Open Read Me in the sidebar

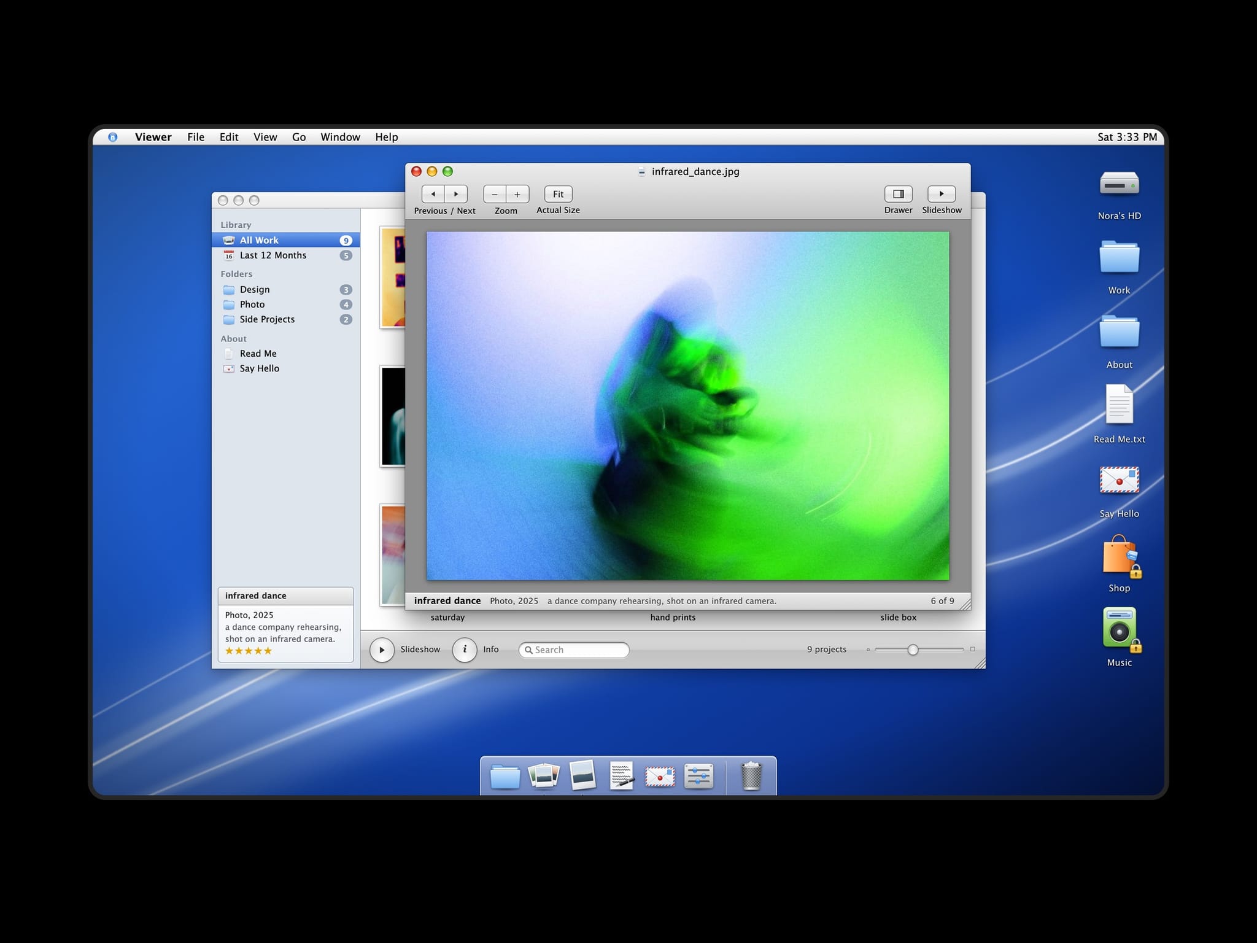(x=286, y=354)
